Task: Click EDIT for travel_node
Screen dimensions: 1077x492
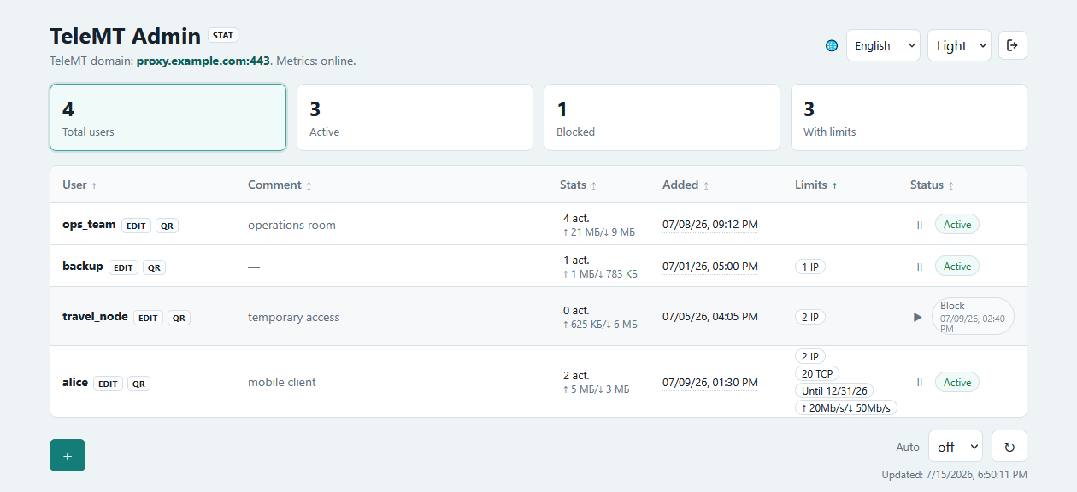Action: 148,318
